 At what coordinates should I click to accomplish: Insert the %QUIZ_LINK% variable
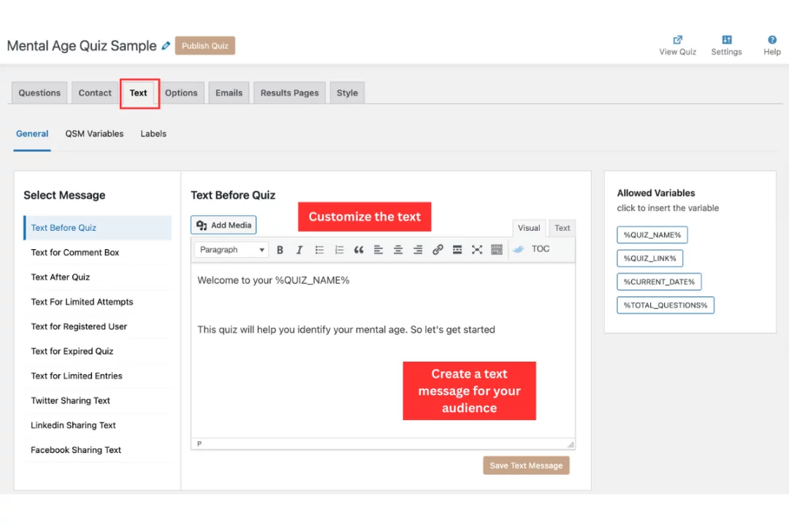pyautogui.click(x=649, y=258)
